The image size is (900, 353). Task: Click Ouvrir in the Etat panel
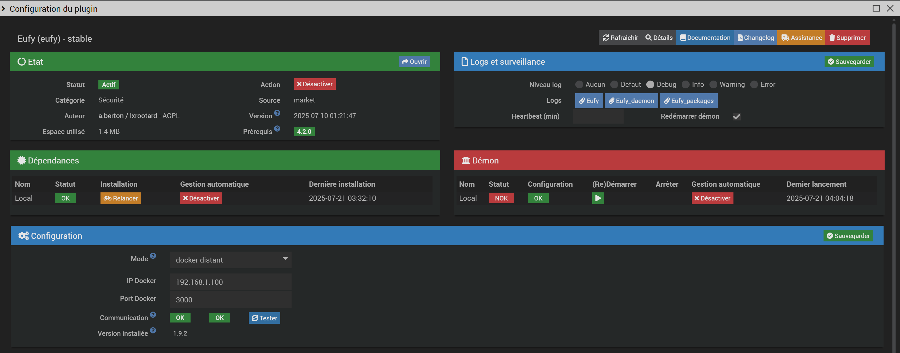[x=414, y=62]
